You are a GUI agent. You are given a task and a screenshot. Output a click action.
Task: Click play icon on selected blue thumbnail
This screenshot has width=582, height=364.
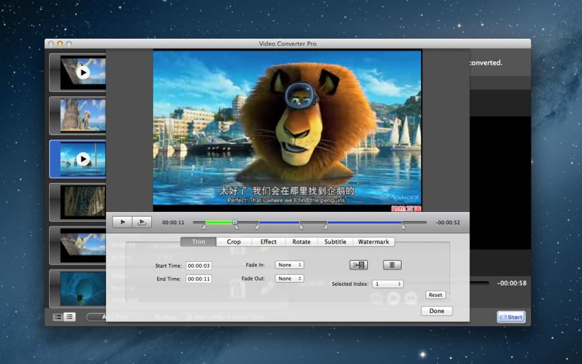click(x=83, y=159)
